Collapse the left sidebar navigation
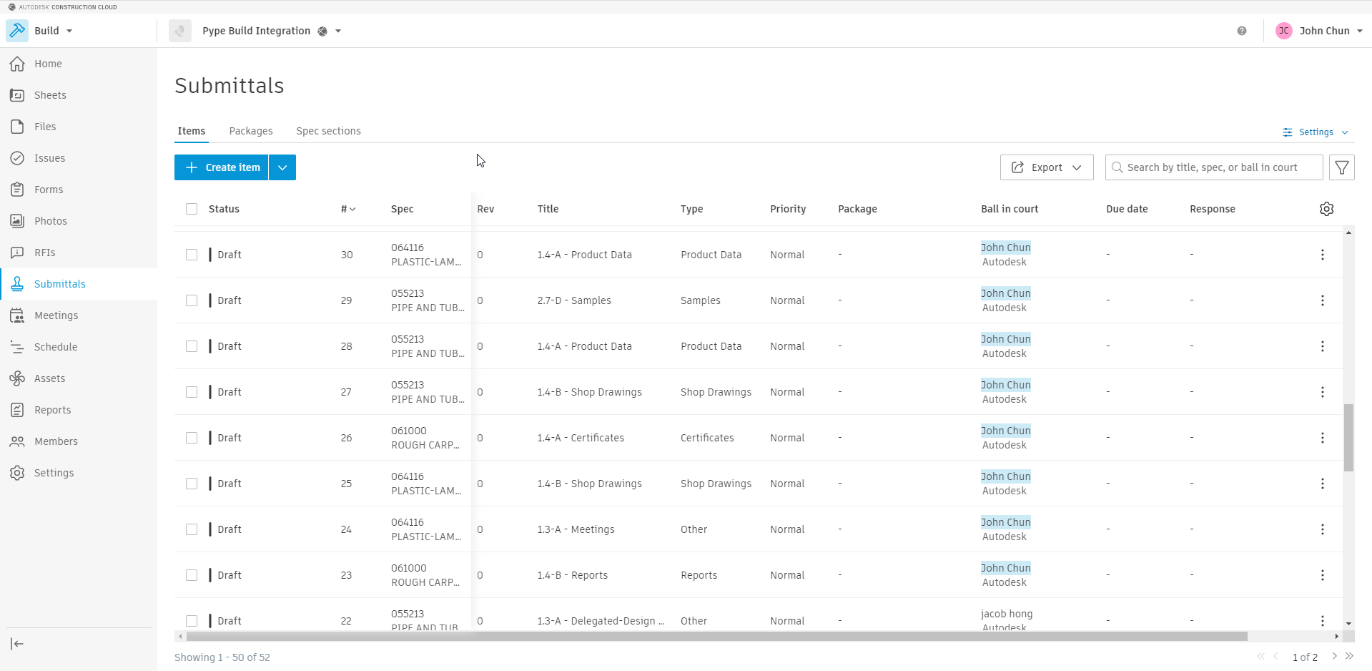The image size is (1372, 671). pos(17,644)
